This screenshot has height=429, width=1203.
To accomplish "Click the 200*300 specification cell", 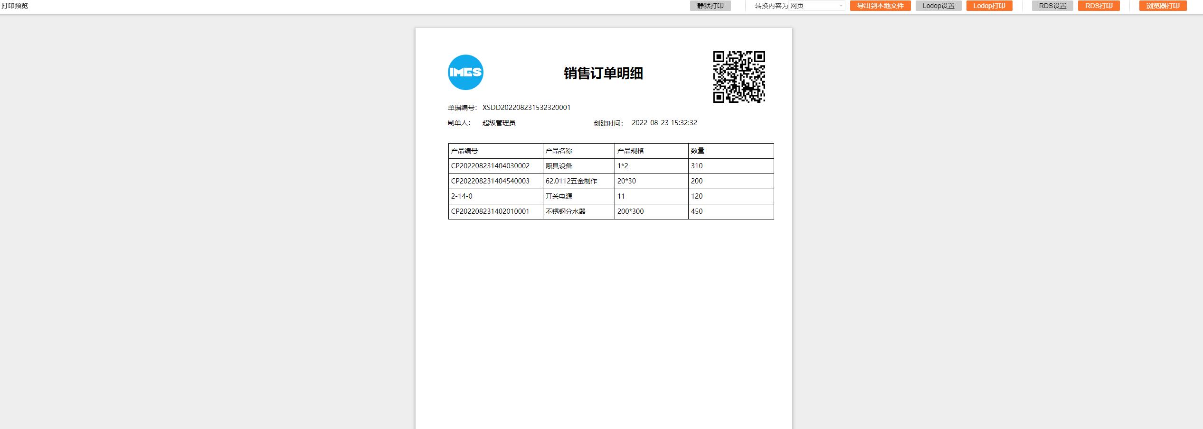I will [651, 211].
